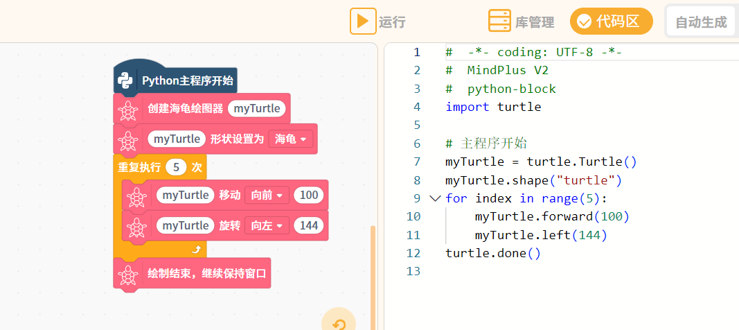Open the 向前 direction dropdown
The image size is (739, 330).
pos(267,196)
